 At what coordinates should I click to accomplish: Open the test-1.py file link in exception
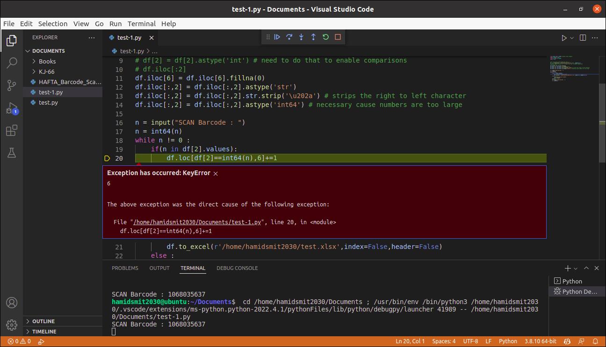tap(197, 222)
